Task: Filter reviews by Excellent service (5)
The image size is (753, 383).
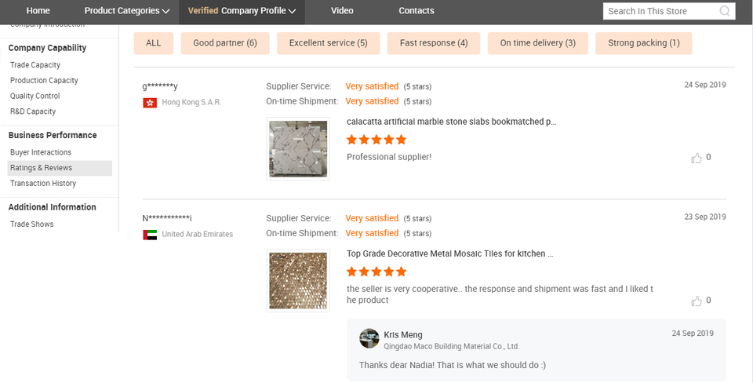Action: click(328, 43)
